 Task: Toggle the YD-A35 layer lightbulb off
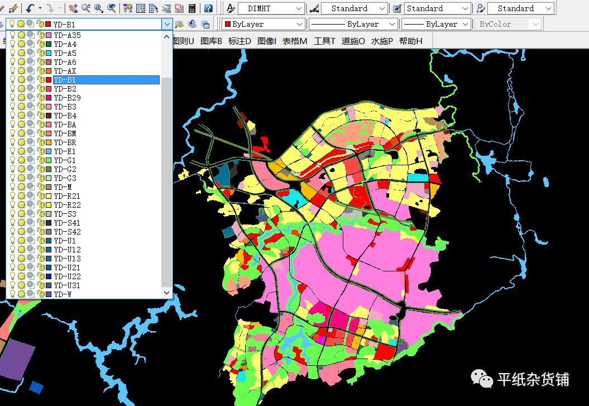(12, 35)
